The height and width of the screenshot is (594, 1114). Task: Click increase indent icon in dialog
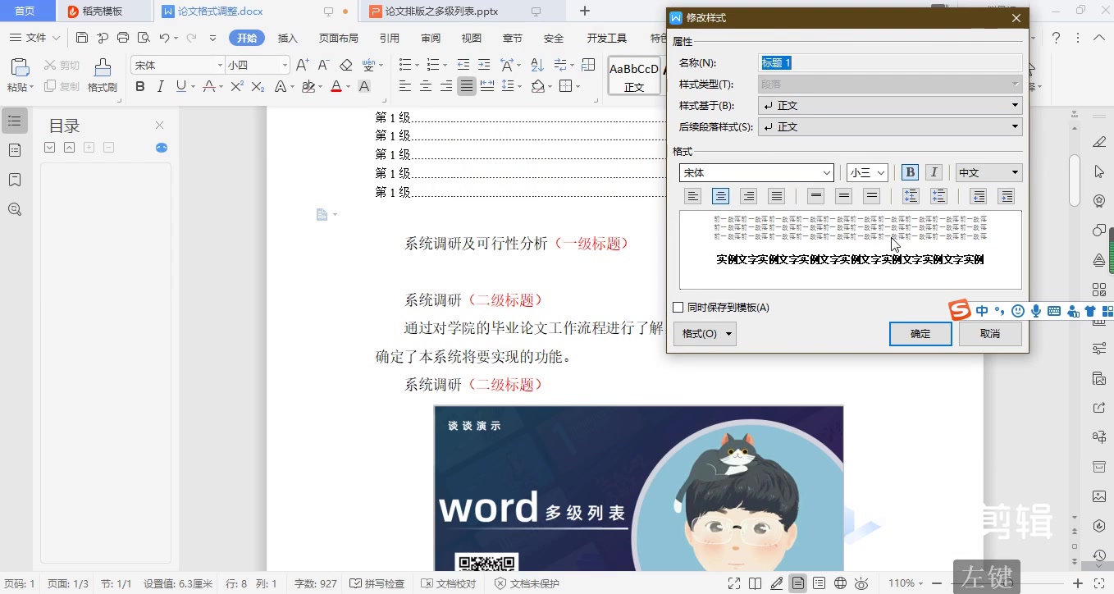[1007, 196]
